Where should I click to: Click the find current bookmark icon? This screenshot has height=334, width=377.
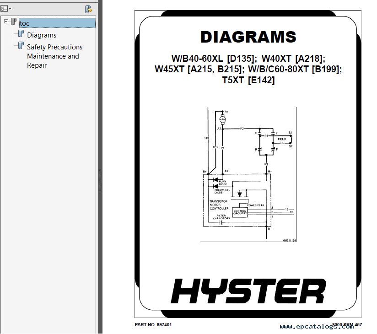coord(88,9)
